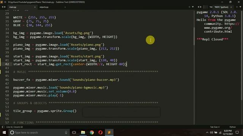Go to next tab in main.py pane
The width and height of the screenshot is (243, 136).
pyautogui.click(x=5, y=7)
